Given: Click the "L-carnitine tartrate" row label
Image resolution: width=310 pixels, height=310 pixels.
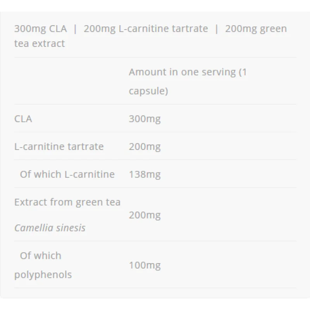Looking at the screenshot, I should click(59, 147).
